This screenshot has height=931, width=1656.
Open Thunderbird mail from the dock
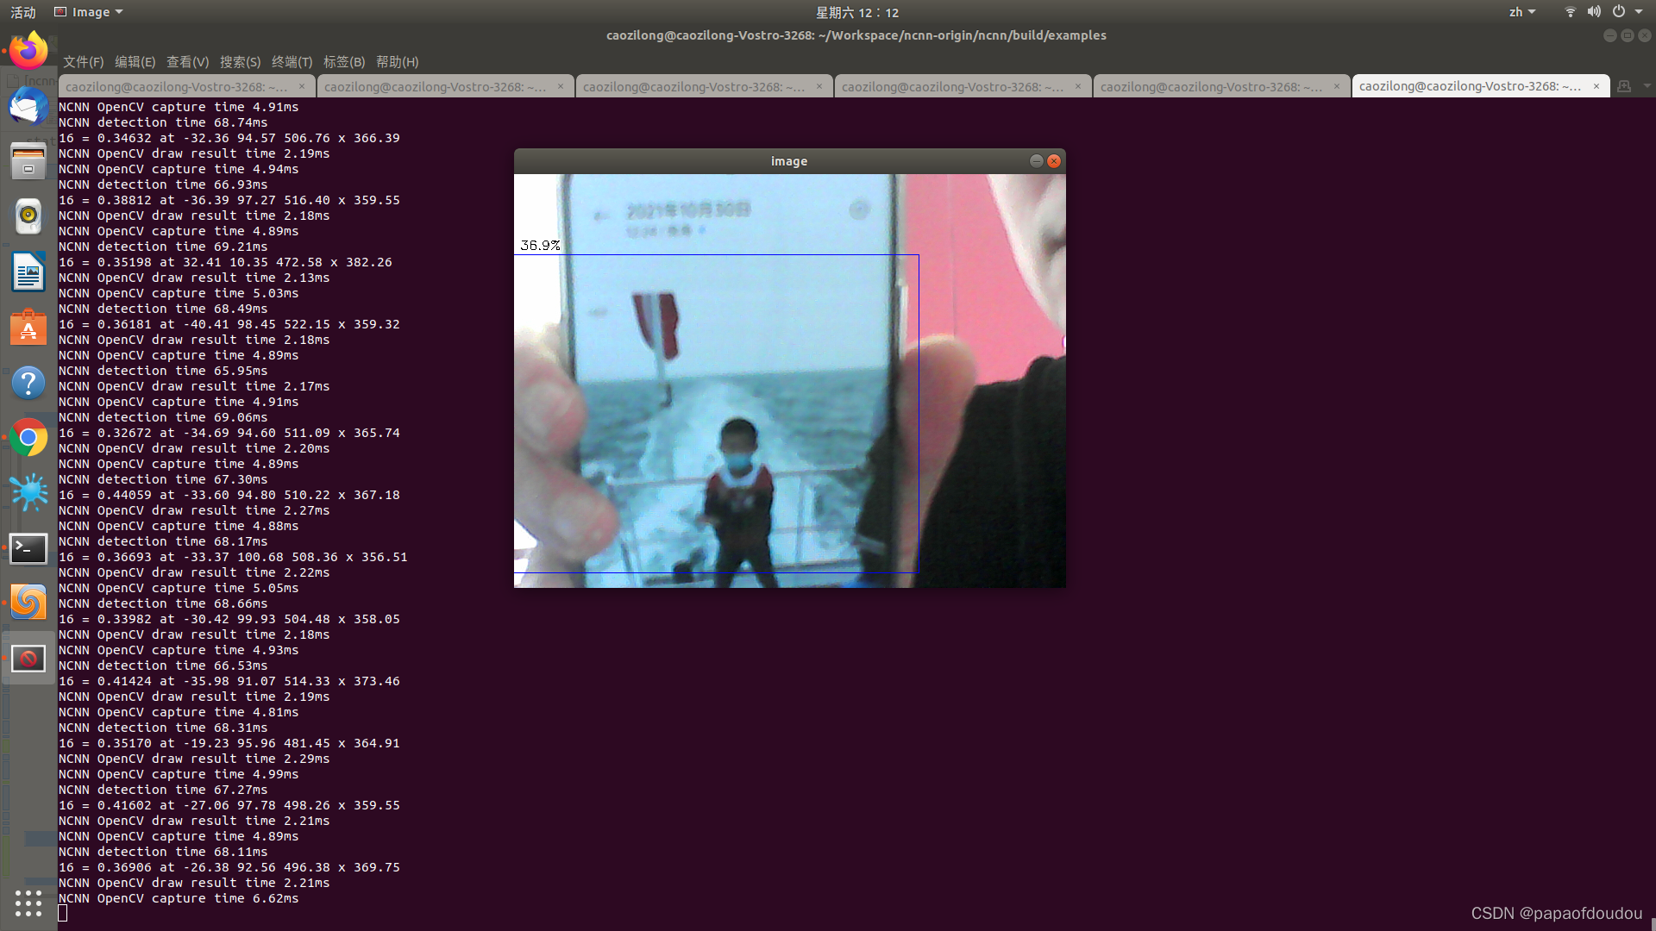click(x=28, y=107)
